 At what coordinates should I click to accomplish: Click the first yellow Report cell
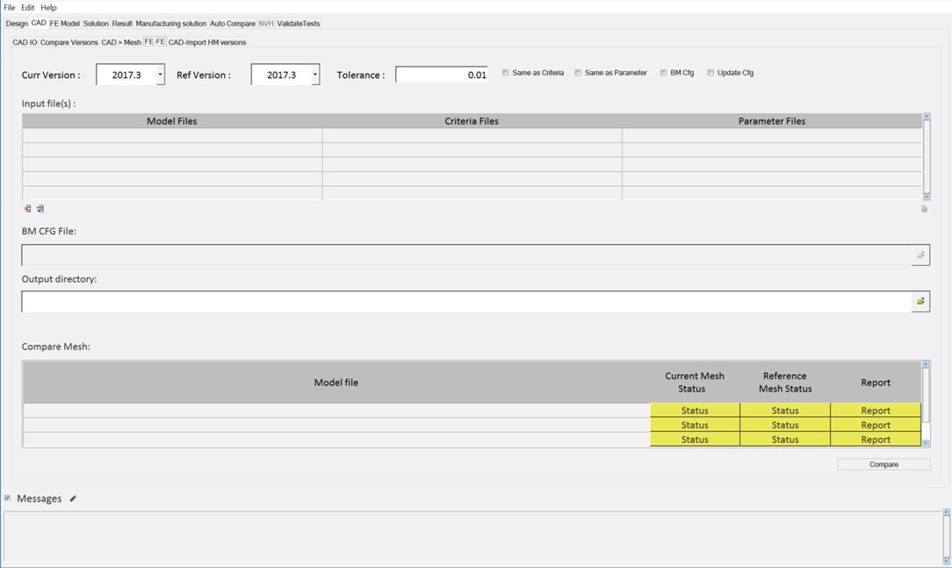click(x=875, y=411)
